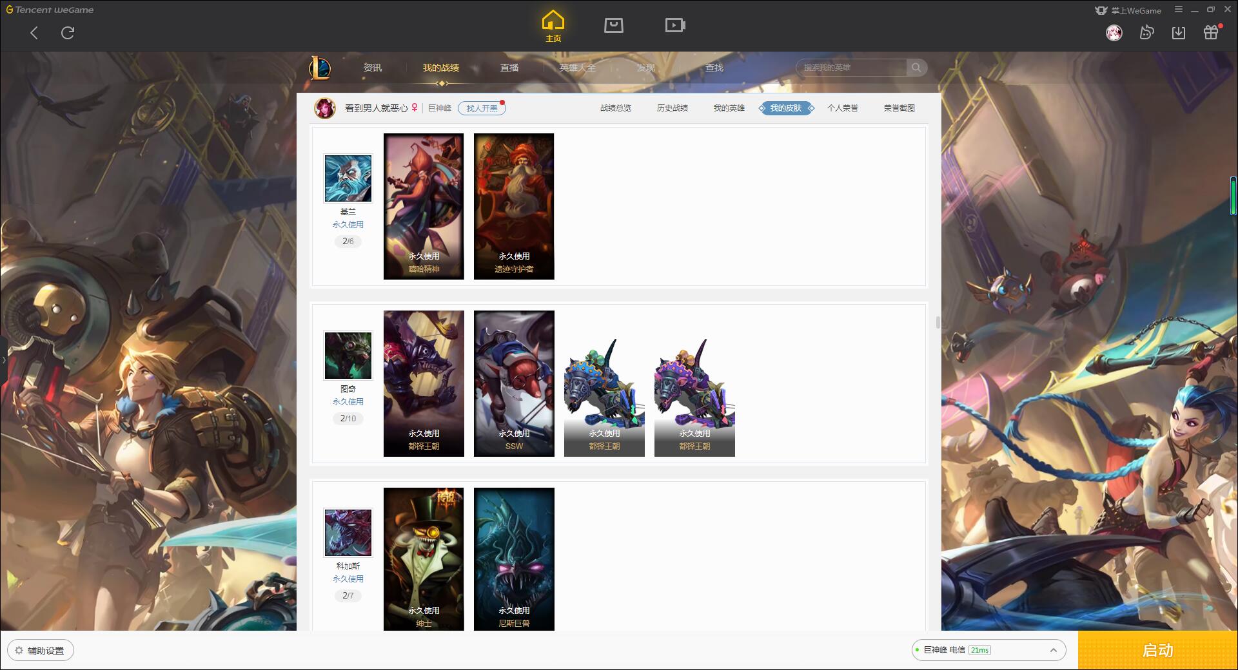
Task: Open 绅士 skin thumbnail
Action: click(424, 559)
